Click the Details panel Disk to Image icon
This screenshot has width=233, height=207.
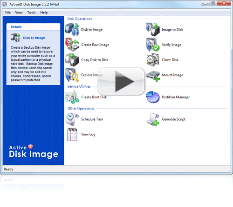point(15,38)
